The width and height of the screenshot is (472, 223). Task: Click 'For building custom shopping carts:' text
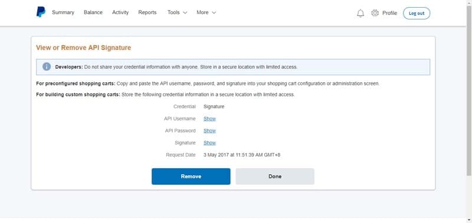click(x=78, y=95)
